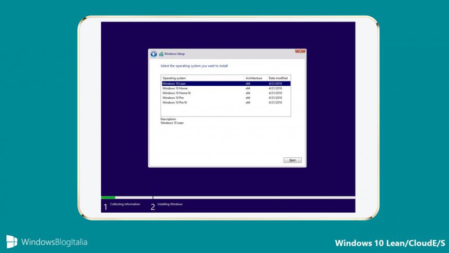Image resolution: width=449 pixels, height=253 pixels.
Task: Click the date cell of Windows 10 Pro N
Action: [x=275, y=102]
